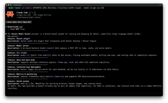This screenshot has height=103, width=168.
Task: Click 'Docker Model Runner' bold project name
Action: 21,34
